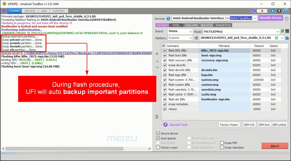
Task: Open the blue folder browse icon
Action: [x=287, y=38]
